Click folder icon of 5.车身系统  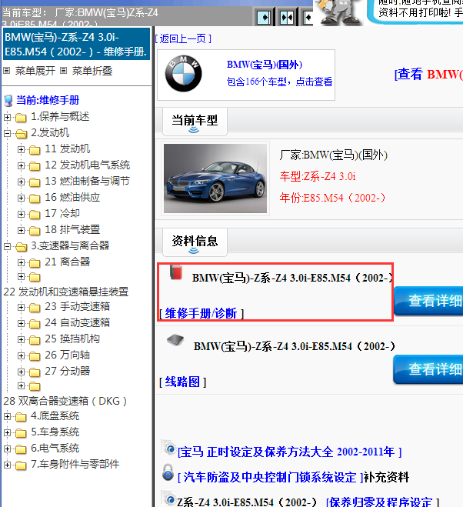(x=21, y=433)
